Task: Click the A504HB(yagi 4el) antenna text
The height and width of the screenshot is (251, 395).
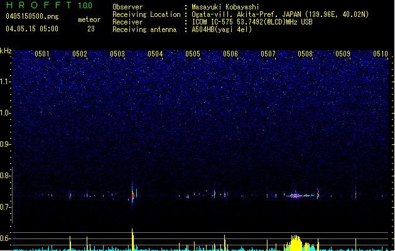Action: tap(222, 29)
